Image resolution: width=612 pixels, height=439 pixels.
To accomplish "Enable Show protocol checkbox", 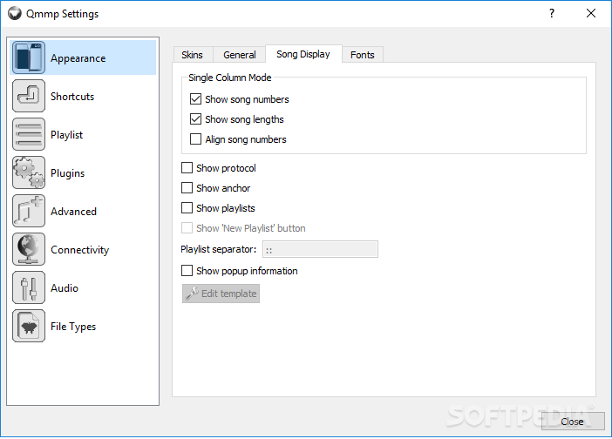I will point(187,168).
